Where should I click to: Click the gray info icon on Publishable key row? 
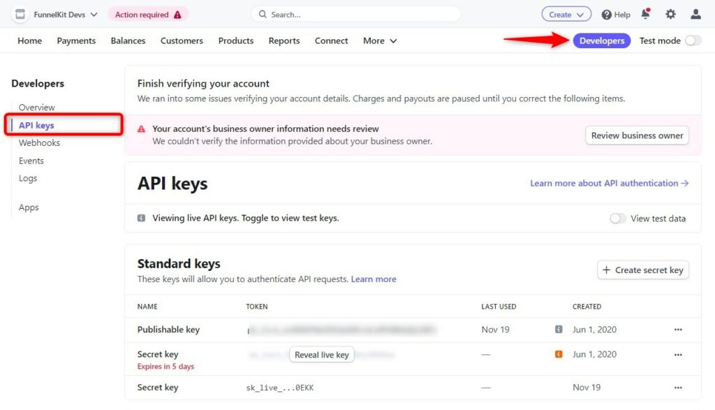coord(558,329)
